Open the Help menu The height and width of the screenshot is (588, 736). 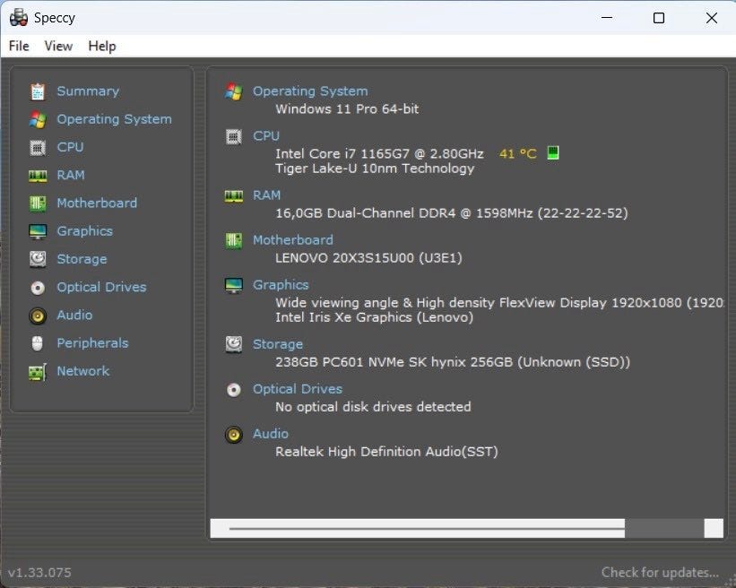point(102,46)
